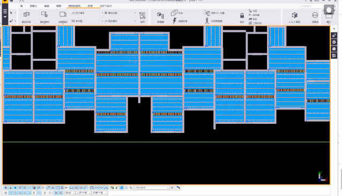
Task: Open 工程状态 project status
Action: (x=255, y=23)
